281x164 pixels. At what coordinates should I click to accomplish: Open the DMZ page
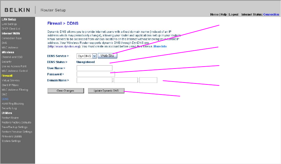[x=4, y=95]
